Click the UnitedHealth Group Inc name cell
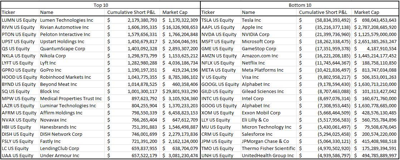The image size is (400, 160). (268, 155)
